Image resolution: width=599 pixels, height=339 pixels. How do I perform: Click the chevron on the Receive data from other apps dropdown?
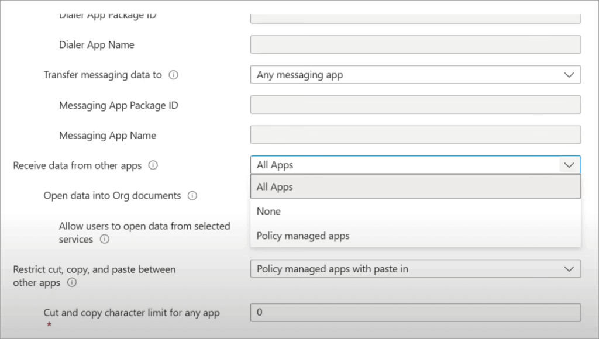569,165
